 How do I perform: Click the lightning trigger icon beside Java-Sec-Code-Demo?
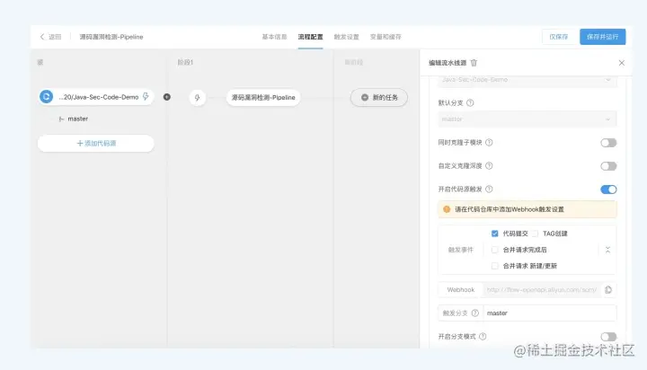pos(146,96)
